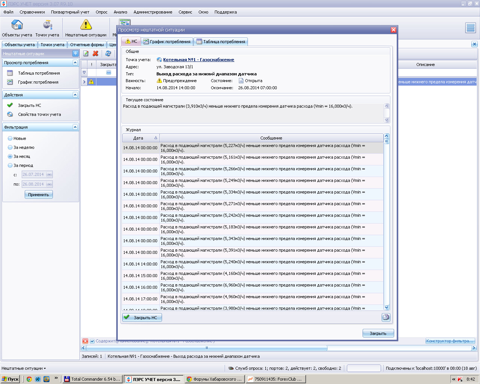Select journal row 14.08.14 15:00:00
480x384 pixels.
253,276
